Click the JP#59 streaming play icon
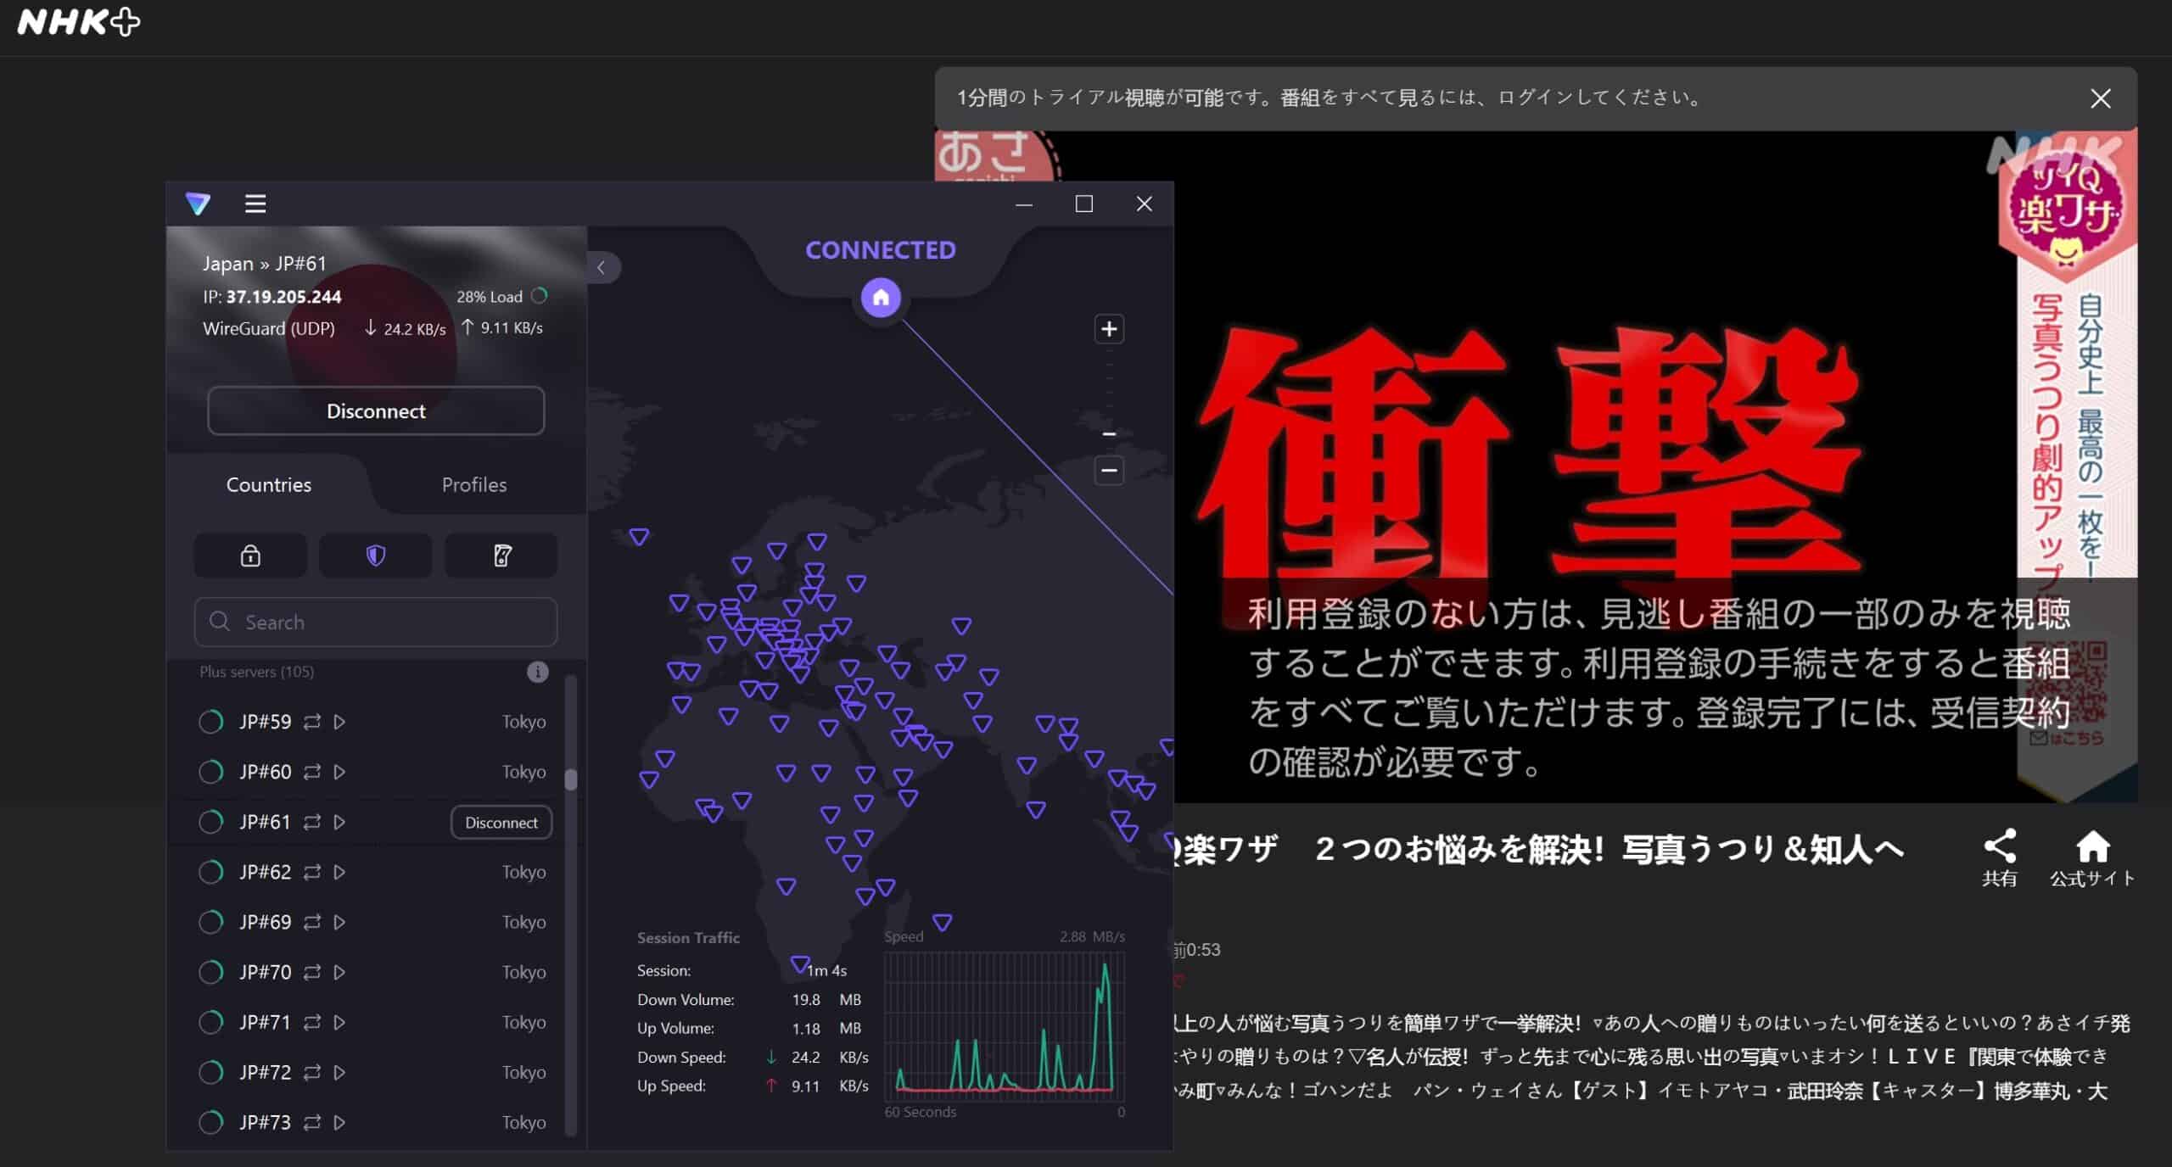The image size is (2172, 1167). point(339,722)
